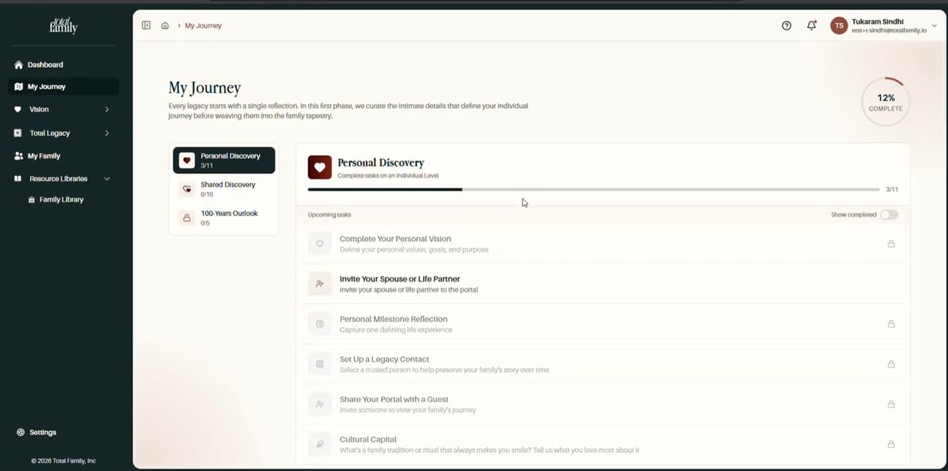Click the My Family people icon
This screenshot has width=948, height=471.
[x=19, y=156]
